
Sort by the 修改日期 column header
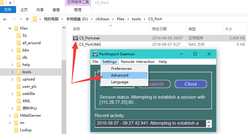pos(159,29)
